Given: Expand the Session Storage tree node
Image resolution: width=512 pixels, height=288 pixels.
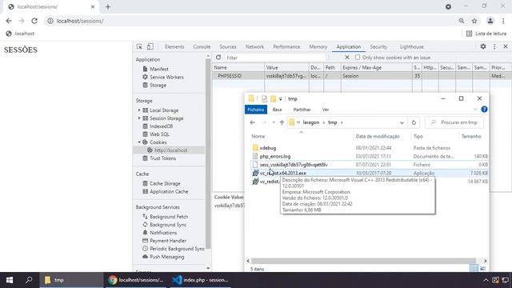Looking at the screenshot, I should pyautogui.click(x=139, y=118).
